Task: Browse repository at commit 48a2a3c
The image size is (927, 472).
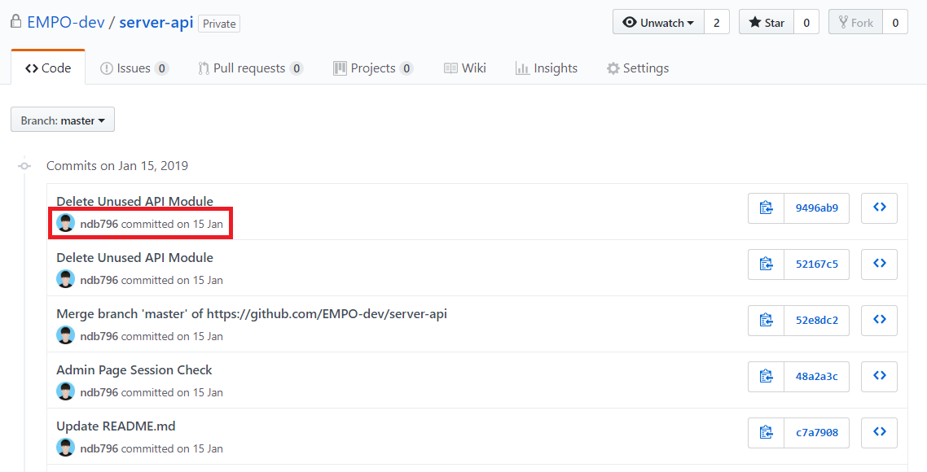Action: coord(879,376)
